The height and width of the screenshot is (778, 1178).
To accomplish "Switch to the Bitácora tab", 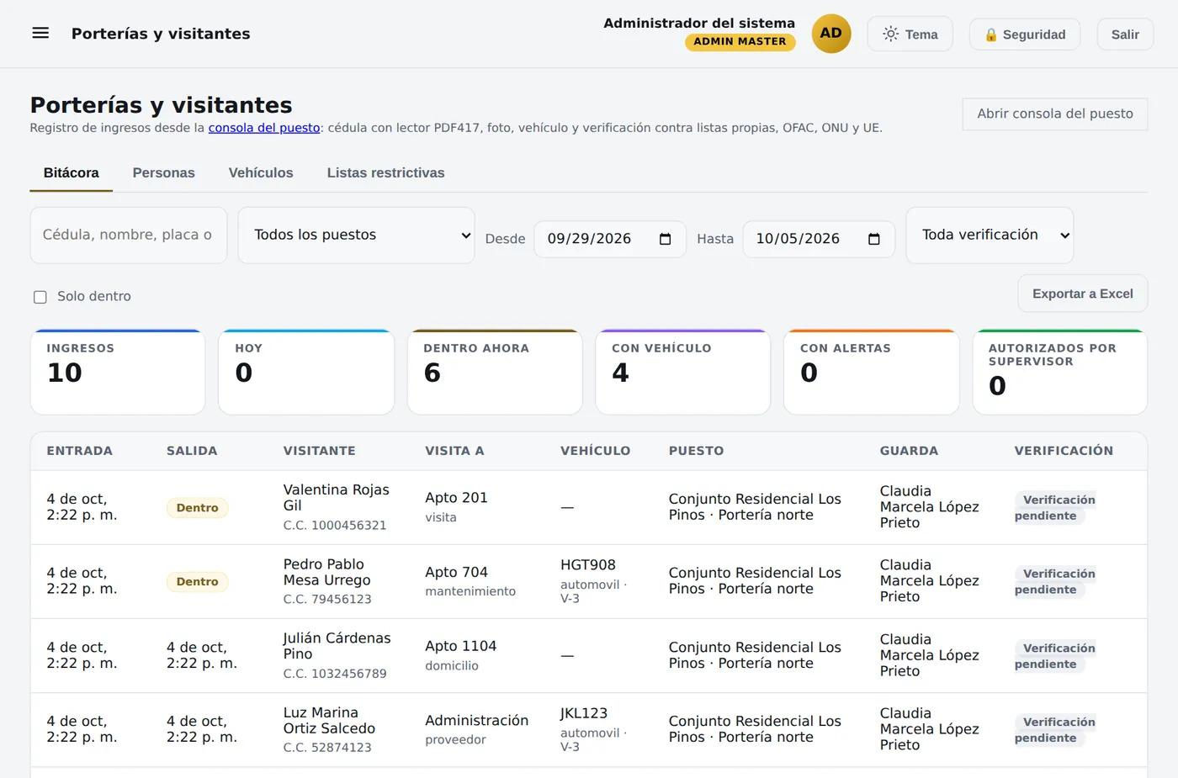I will tap(71, 172).
